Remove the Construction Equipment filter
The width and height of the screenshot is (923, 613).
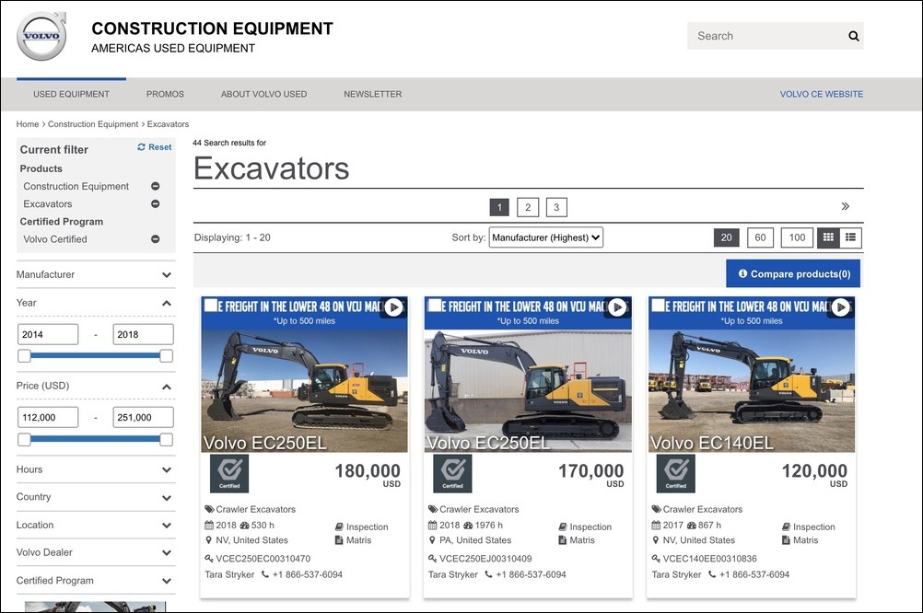[156, 186]
